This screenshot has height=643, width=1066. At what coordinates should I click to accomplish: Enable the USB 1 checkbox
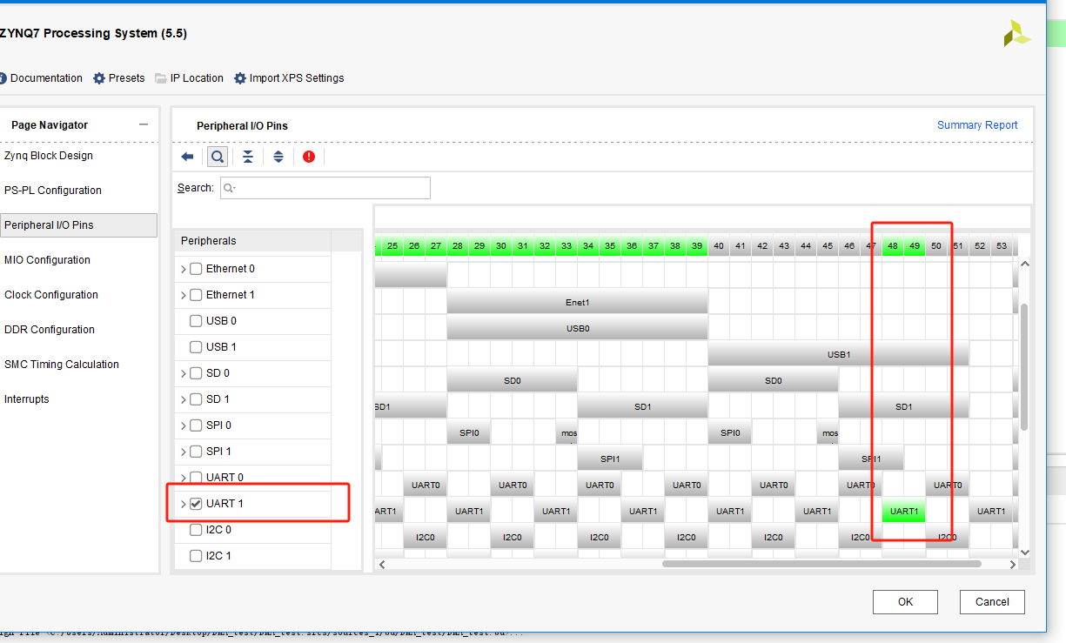coord(196,347)
